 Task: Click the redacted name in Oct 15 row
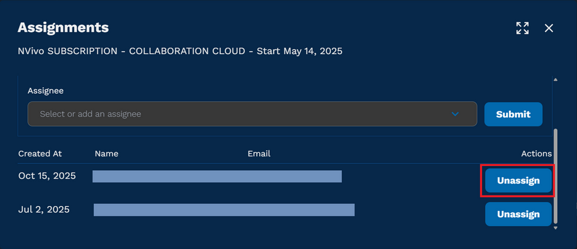coord(216,176)
